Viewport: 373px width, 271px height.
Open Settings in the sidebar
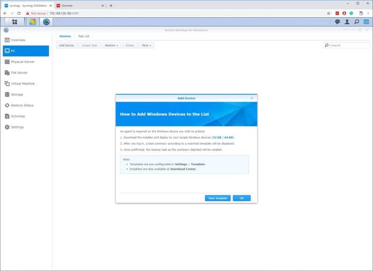(x=17, y=127)
